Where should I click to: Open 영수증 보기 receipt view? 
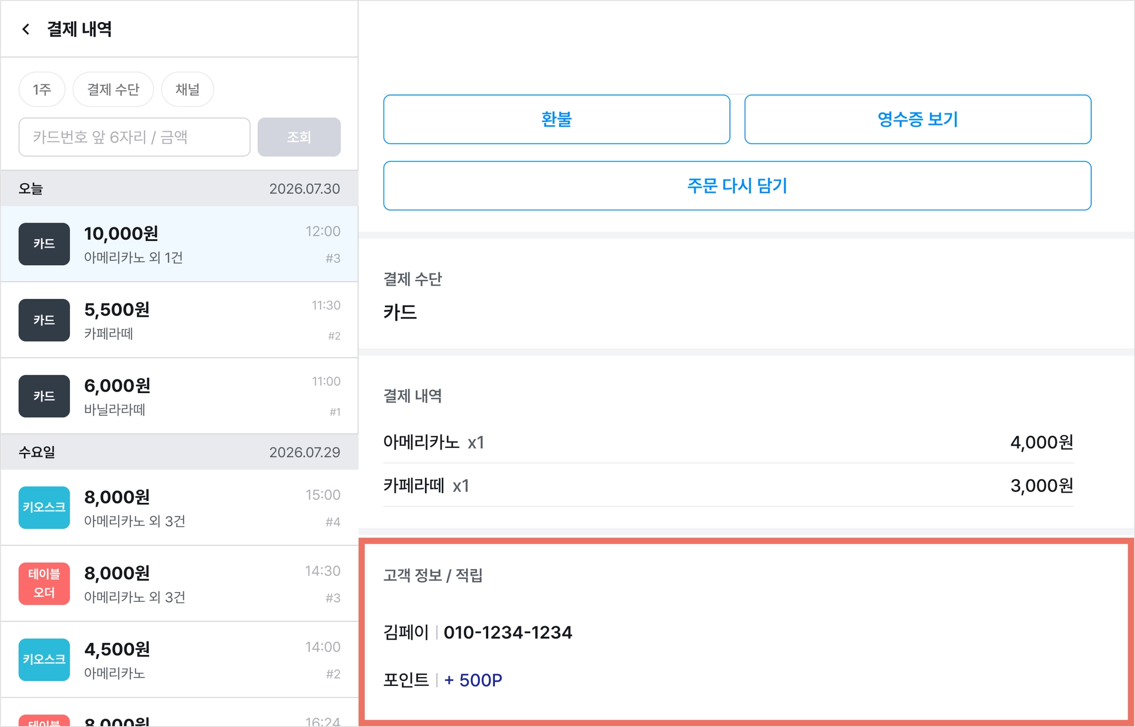click(x=918, y=119)
